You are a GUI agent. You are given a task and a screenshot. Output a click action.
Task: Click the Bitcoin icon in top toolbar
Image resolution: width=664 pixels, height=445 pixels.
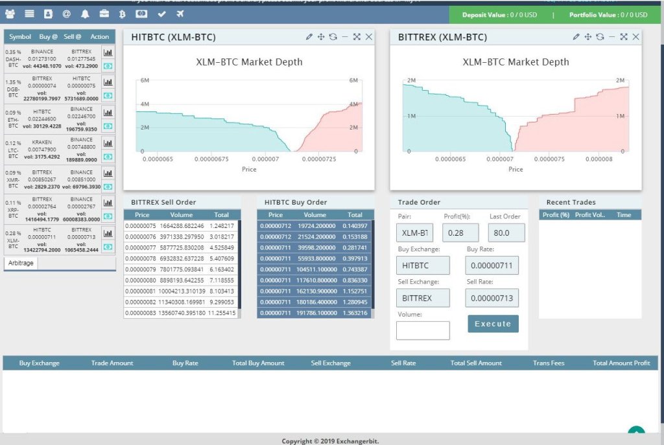click(x=123, y=14)
